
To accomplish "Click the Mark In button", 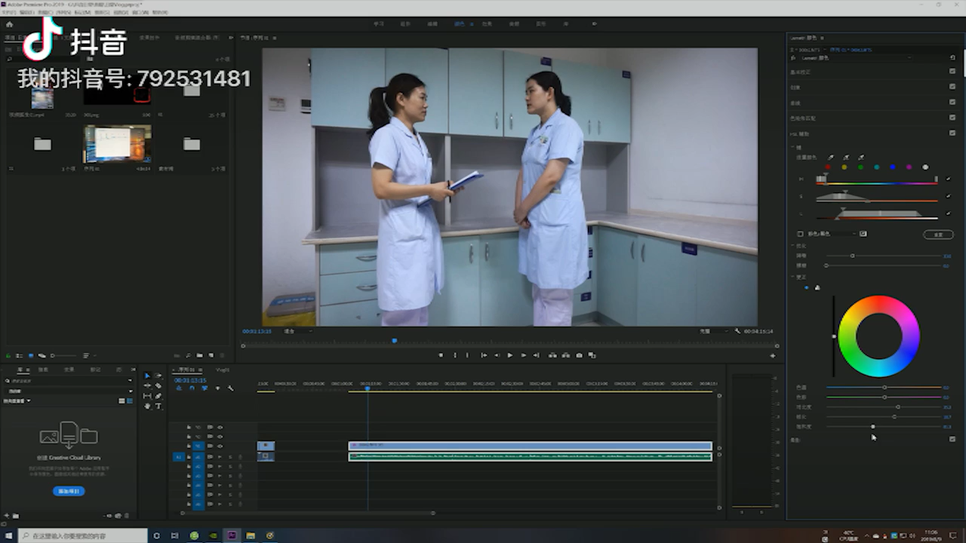I will coord(454,355).
